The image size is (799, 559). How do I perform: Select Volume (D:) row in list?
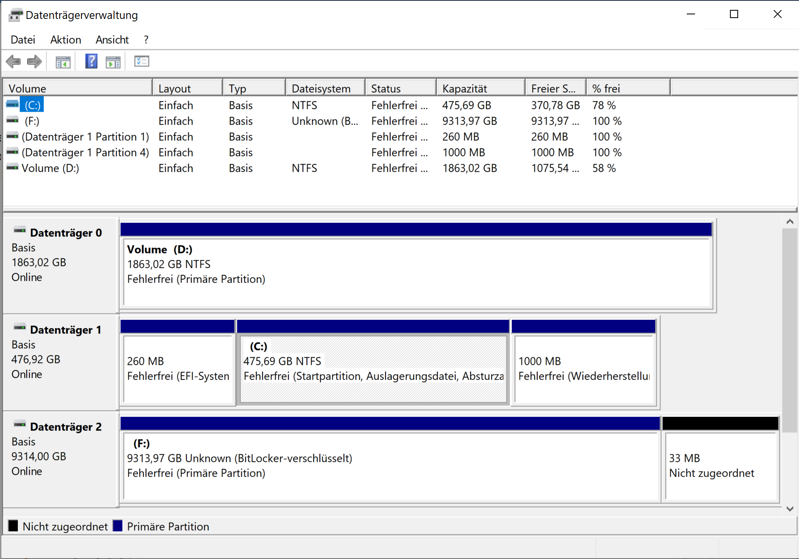click(50, 168)
